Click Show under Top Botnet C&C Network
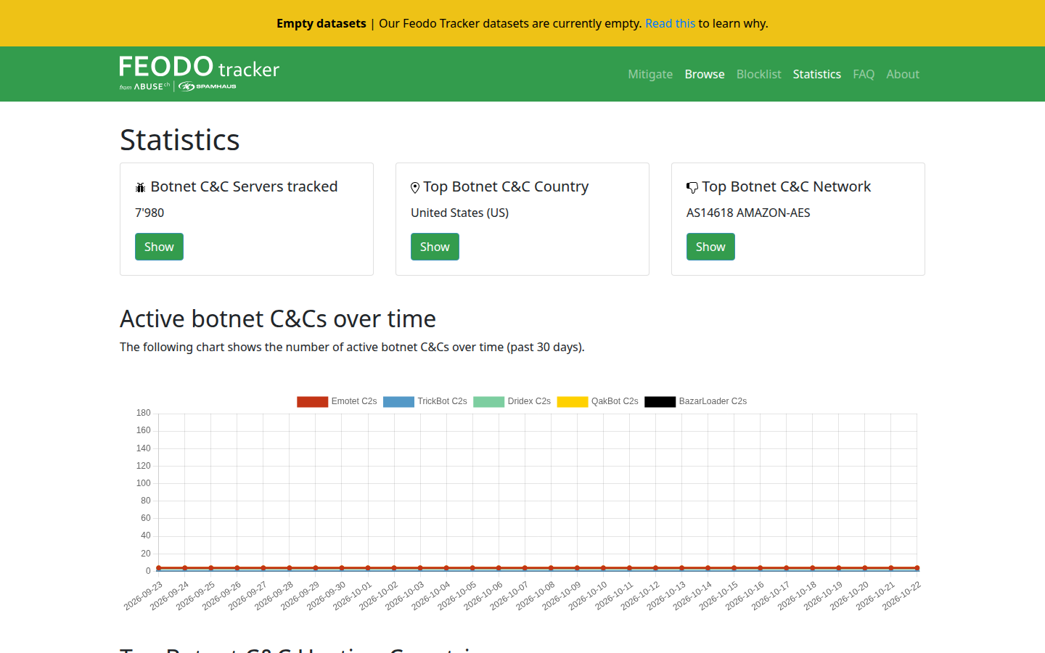1045x653 pixels. [x=710, y=247]
